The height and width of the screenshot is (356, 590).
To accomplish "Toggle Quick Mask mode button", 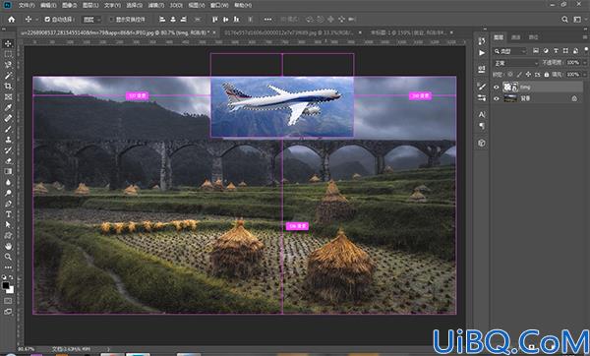I will click(8, 301).
